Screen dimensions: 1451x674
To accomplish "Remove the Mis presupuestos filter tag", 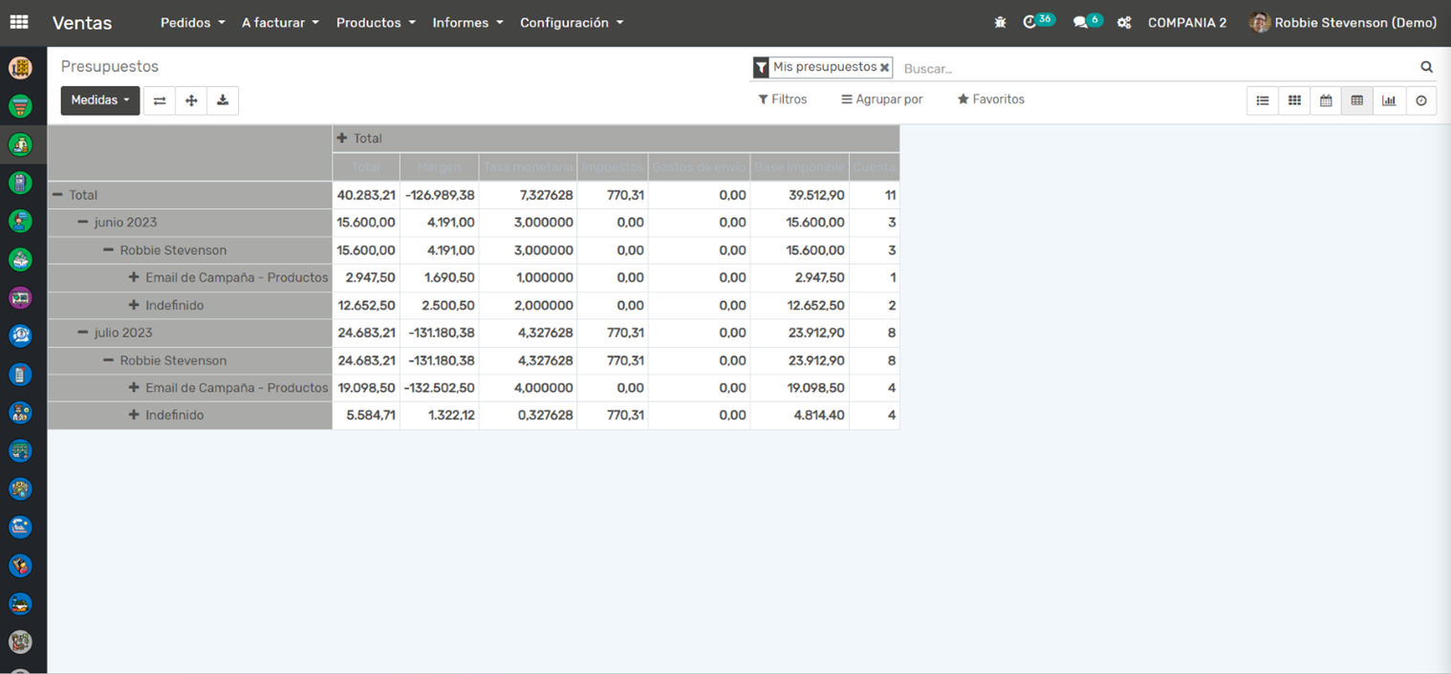I will (884, 68).
